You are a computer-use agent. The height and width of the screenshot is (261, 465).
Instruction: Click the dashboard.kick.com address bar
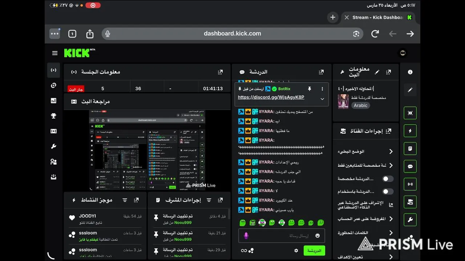pyautogui.click(x=232, y=34)
